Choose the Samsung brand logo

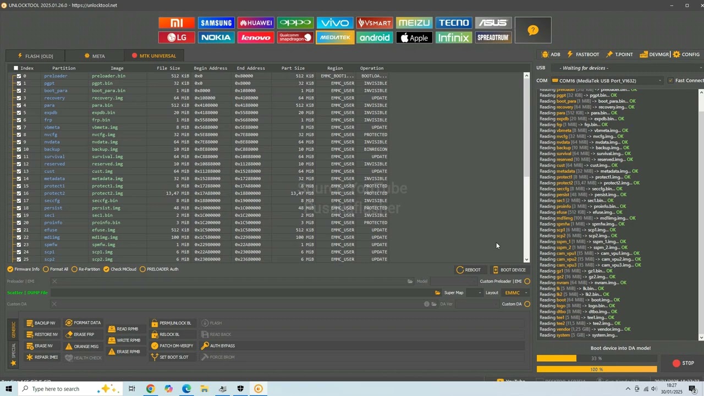(216, 23)
